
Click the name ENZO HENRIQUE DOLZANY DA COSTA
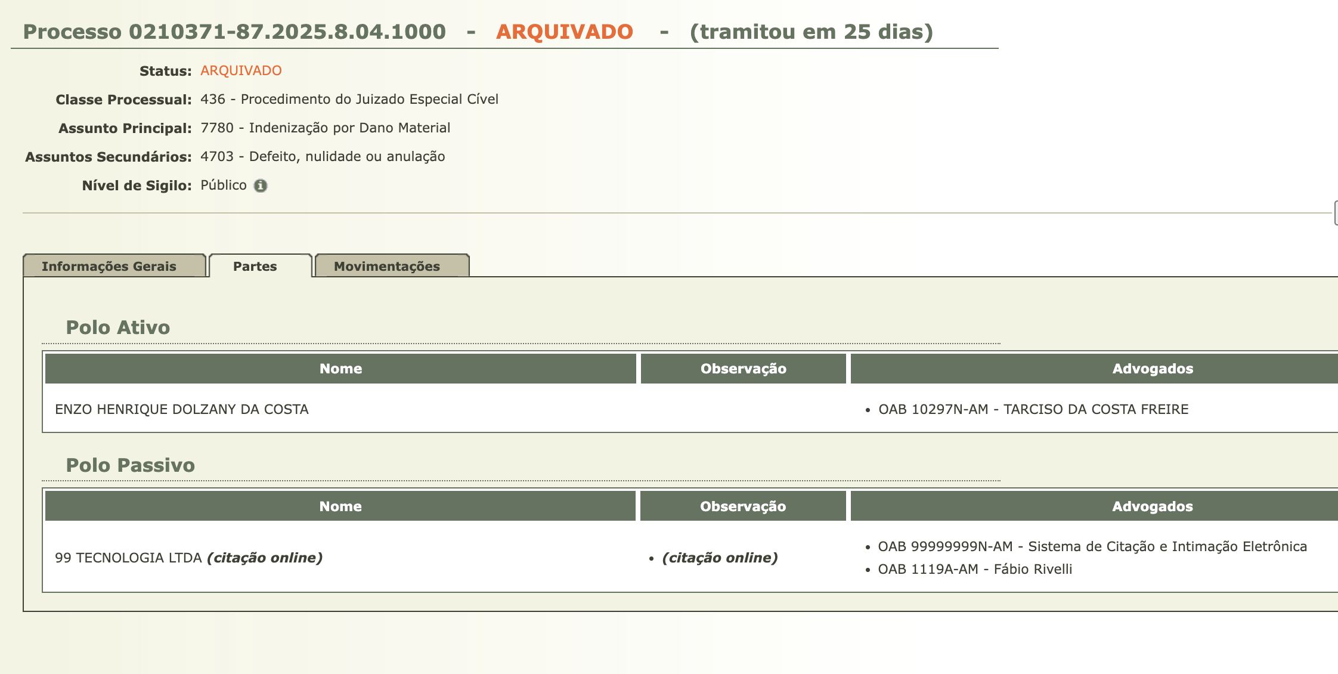click(182, 409)
